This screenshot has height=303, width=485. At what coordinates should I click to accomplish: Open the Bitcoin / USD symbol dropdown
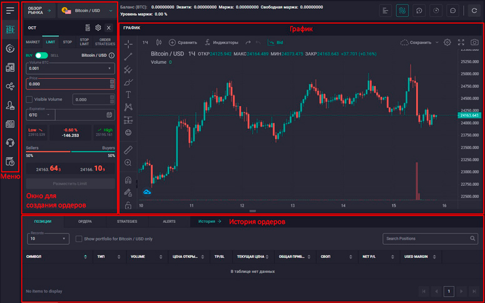coord(88,11)
